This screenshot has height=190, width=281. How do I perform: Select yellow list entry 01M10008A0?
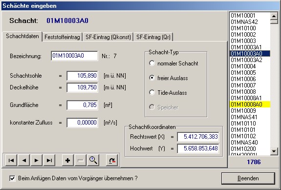click(x=250, y=105)
